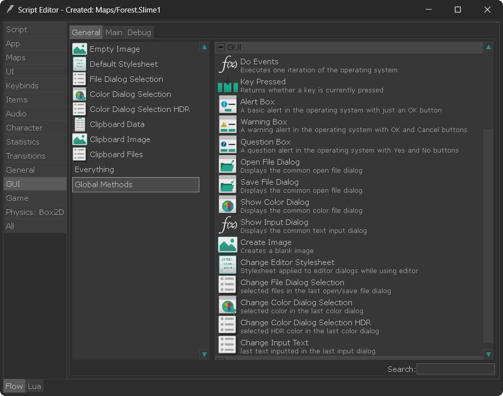Click the Change Input Text icon
Image resolution: width=503 pixels, height=396 pixels.
coord(227,346)
